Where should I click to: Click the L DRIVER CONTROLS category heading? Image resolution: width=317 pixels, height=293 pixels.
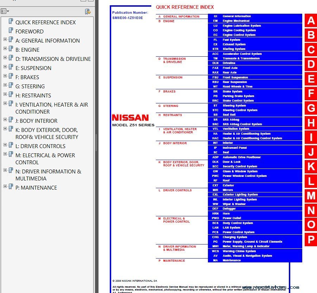175,190
